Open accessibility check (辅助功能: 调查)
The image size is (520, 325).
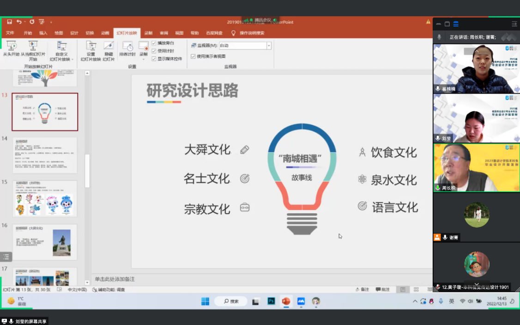tap(109, 289)
